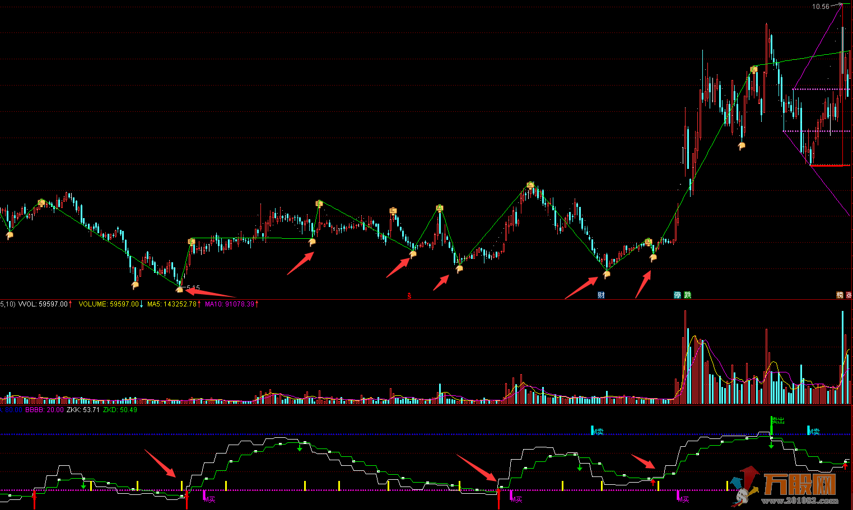
Task: Select the MA10 volume indicator label
Action: point(230,304)
